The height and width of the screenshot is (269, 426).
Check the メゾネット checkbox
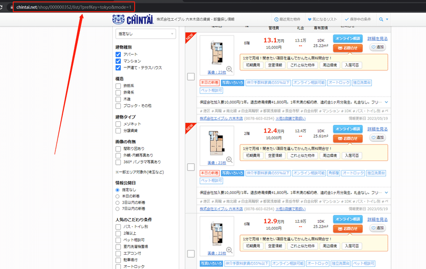118,124
